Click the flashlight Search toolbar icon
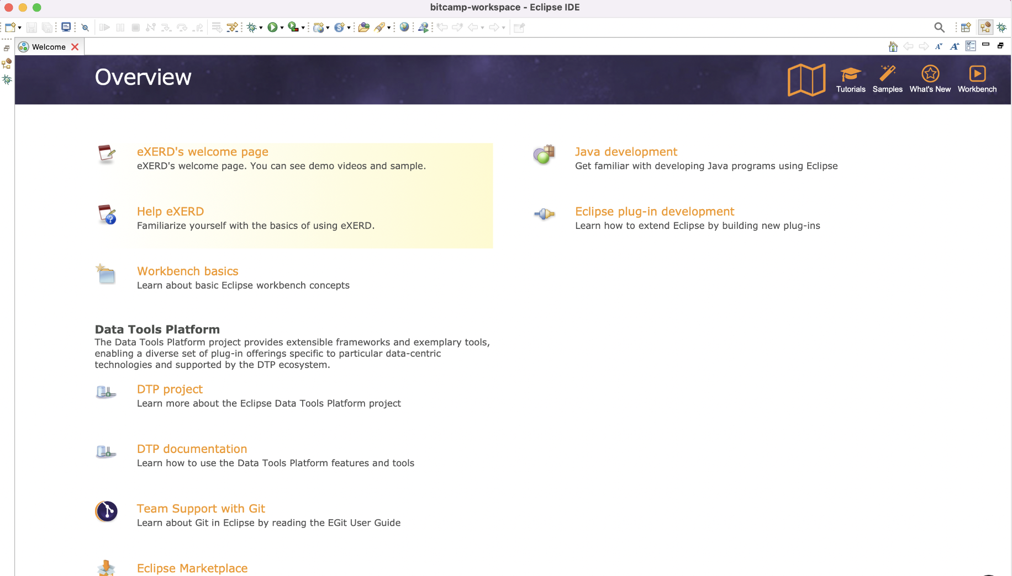The width and height of the screenshot is (1012, 576). [x=379, y=27]
